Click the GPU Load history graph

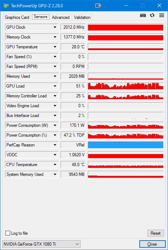tap(126, 86)
